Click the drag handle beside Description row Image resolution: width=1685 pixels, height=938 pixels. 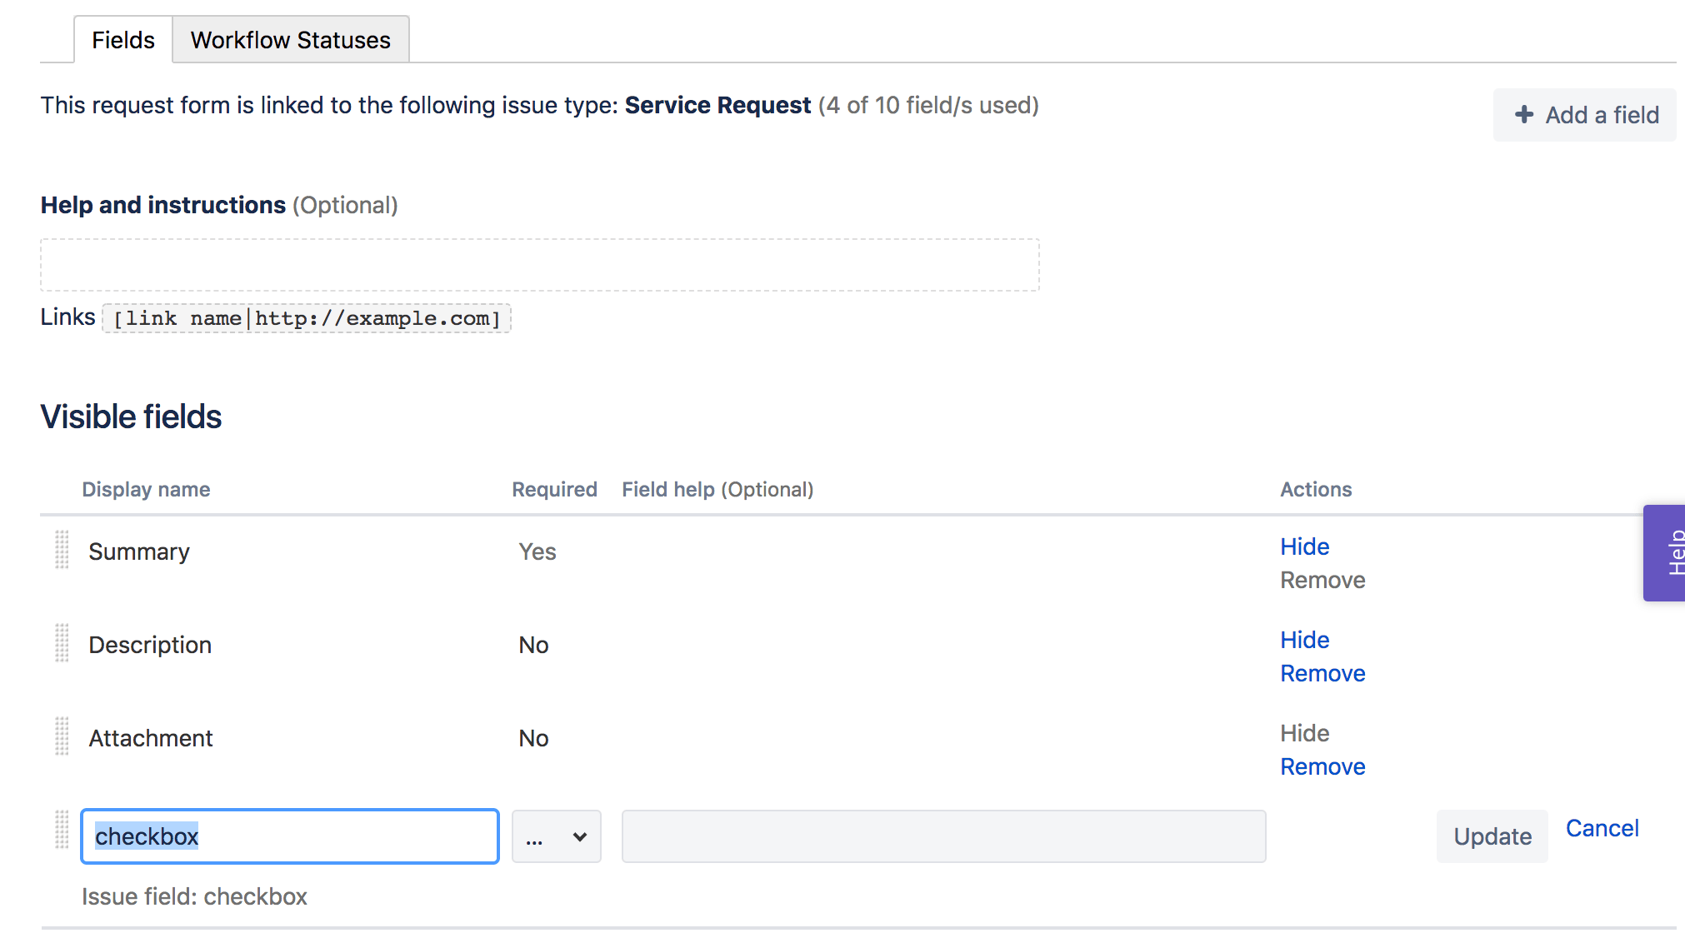[62, 643]
